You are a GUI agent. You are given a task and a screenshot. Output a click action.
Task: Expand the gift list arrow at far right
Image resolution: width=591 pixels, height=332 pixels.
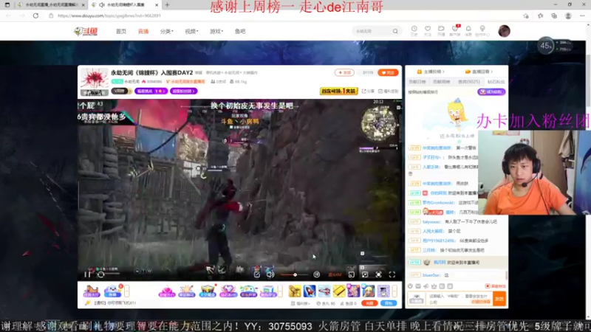tap(394, 291)
